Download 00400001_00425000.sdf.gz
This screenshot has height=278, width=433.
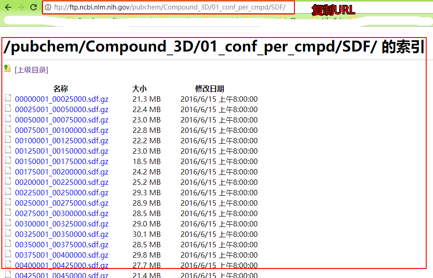[x=62, y=265]
